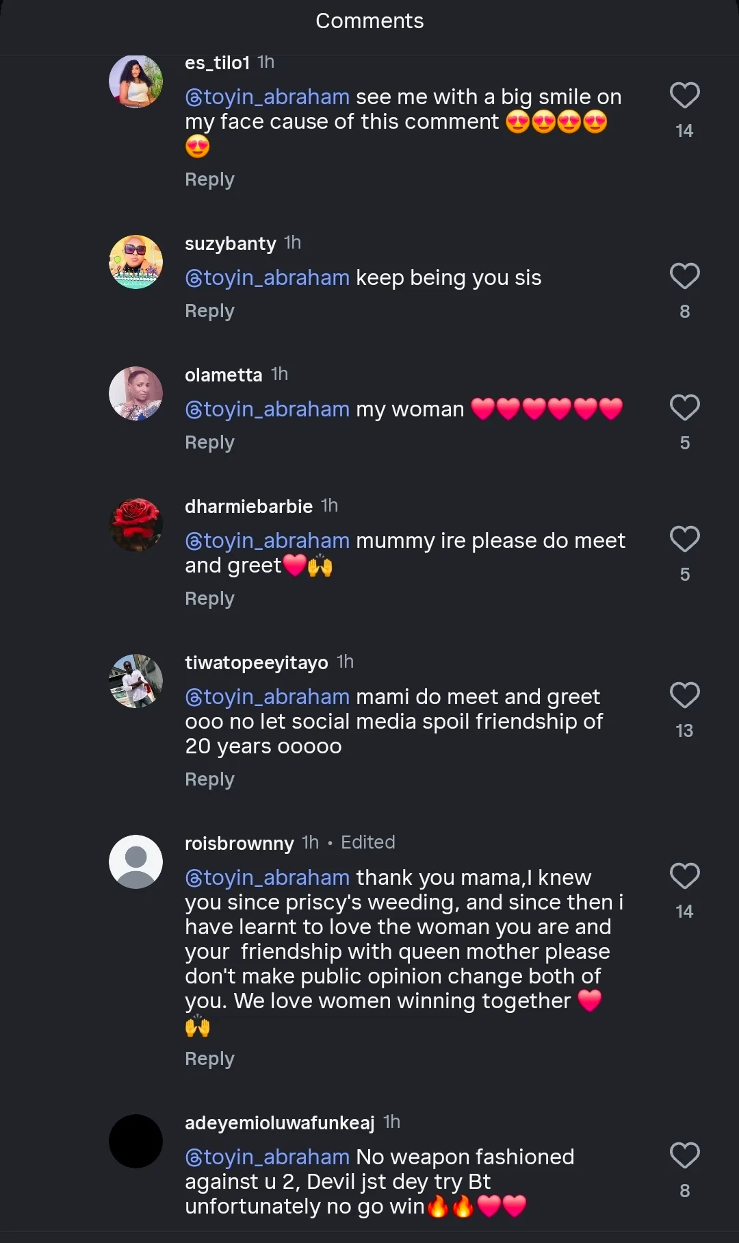Like es_tilo1's comment with heart icon
This screenshot has width=739, height=1243.
point(684,96)
